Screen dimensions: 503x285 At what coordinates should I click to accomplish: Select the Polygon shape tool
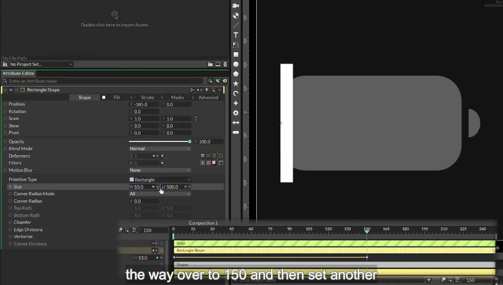click(236, 74)
